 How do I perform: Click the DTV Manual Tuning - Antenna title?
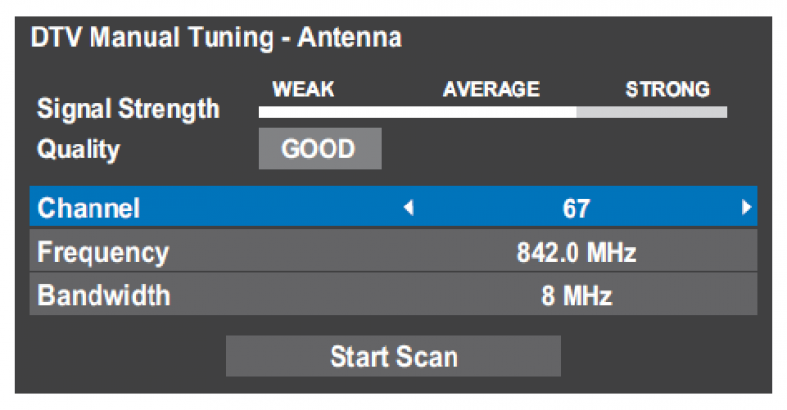click(216, 37)
